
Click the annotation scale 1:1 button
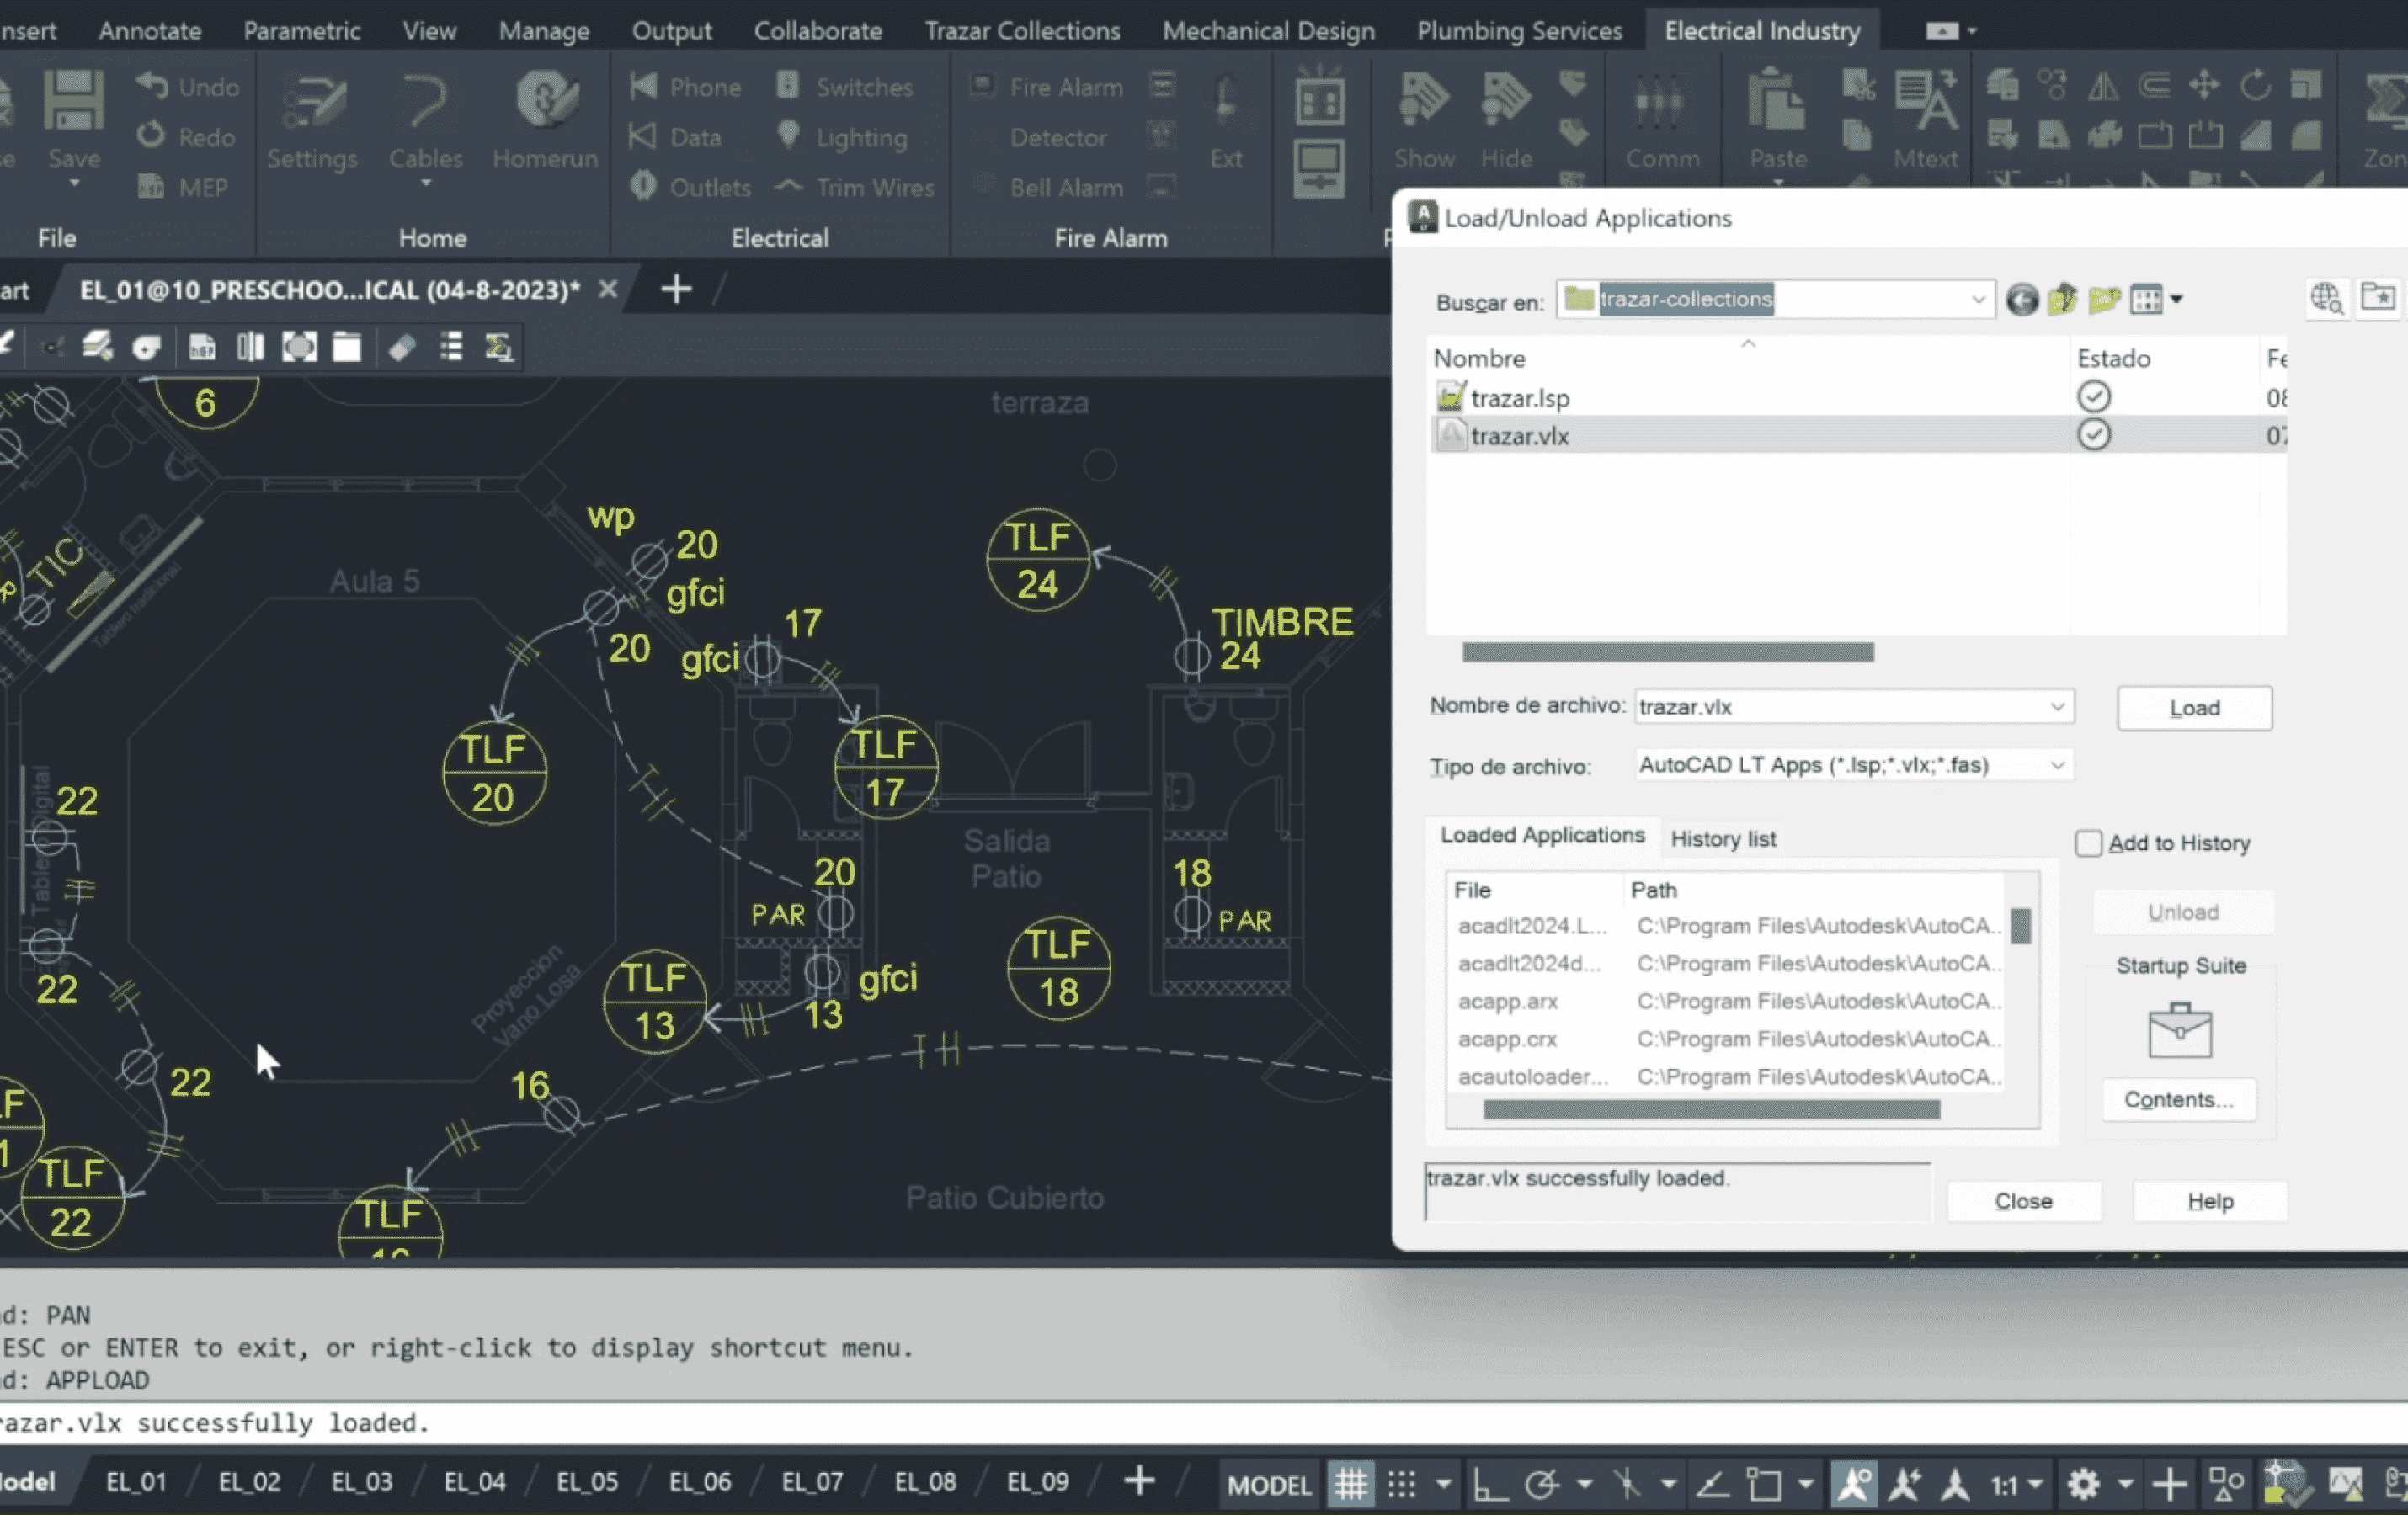coord(2003,1484)
